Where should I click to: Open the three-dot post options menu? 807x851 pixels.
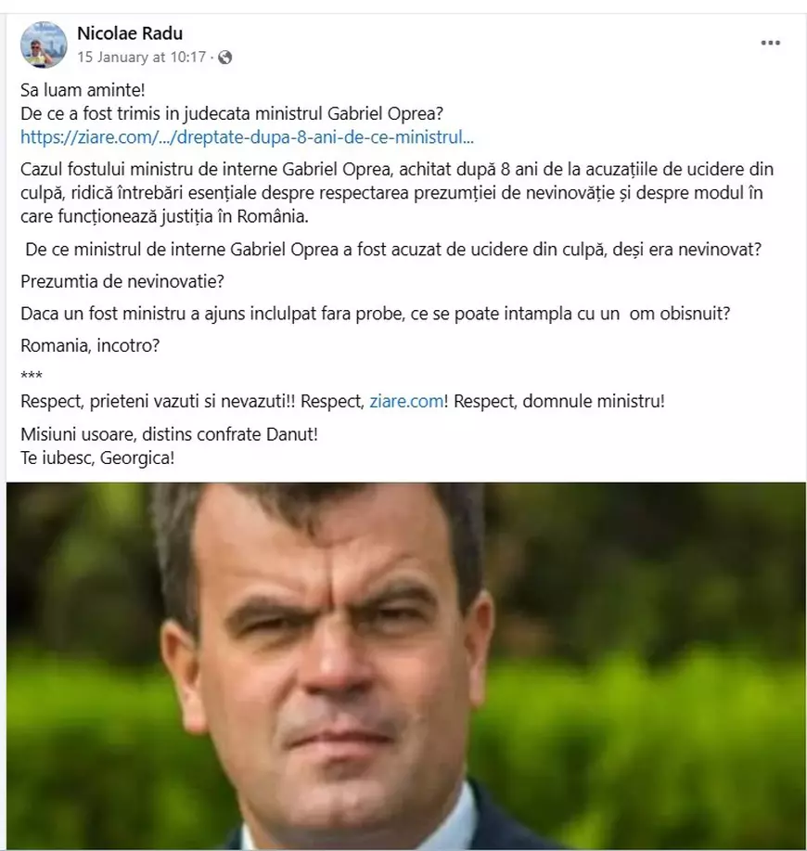(770, 43)
